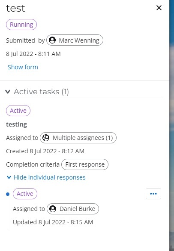Click the Running status badge
The width and height of the screenshot is (174, 251).
point(21,25)
